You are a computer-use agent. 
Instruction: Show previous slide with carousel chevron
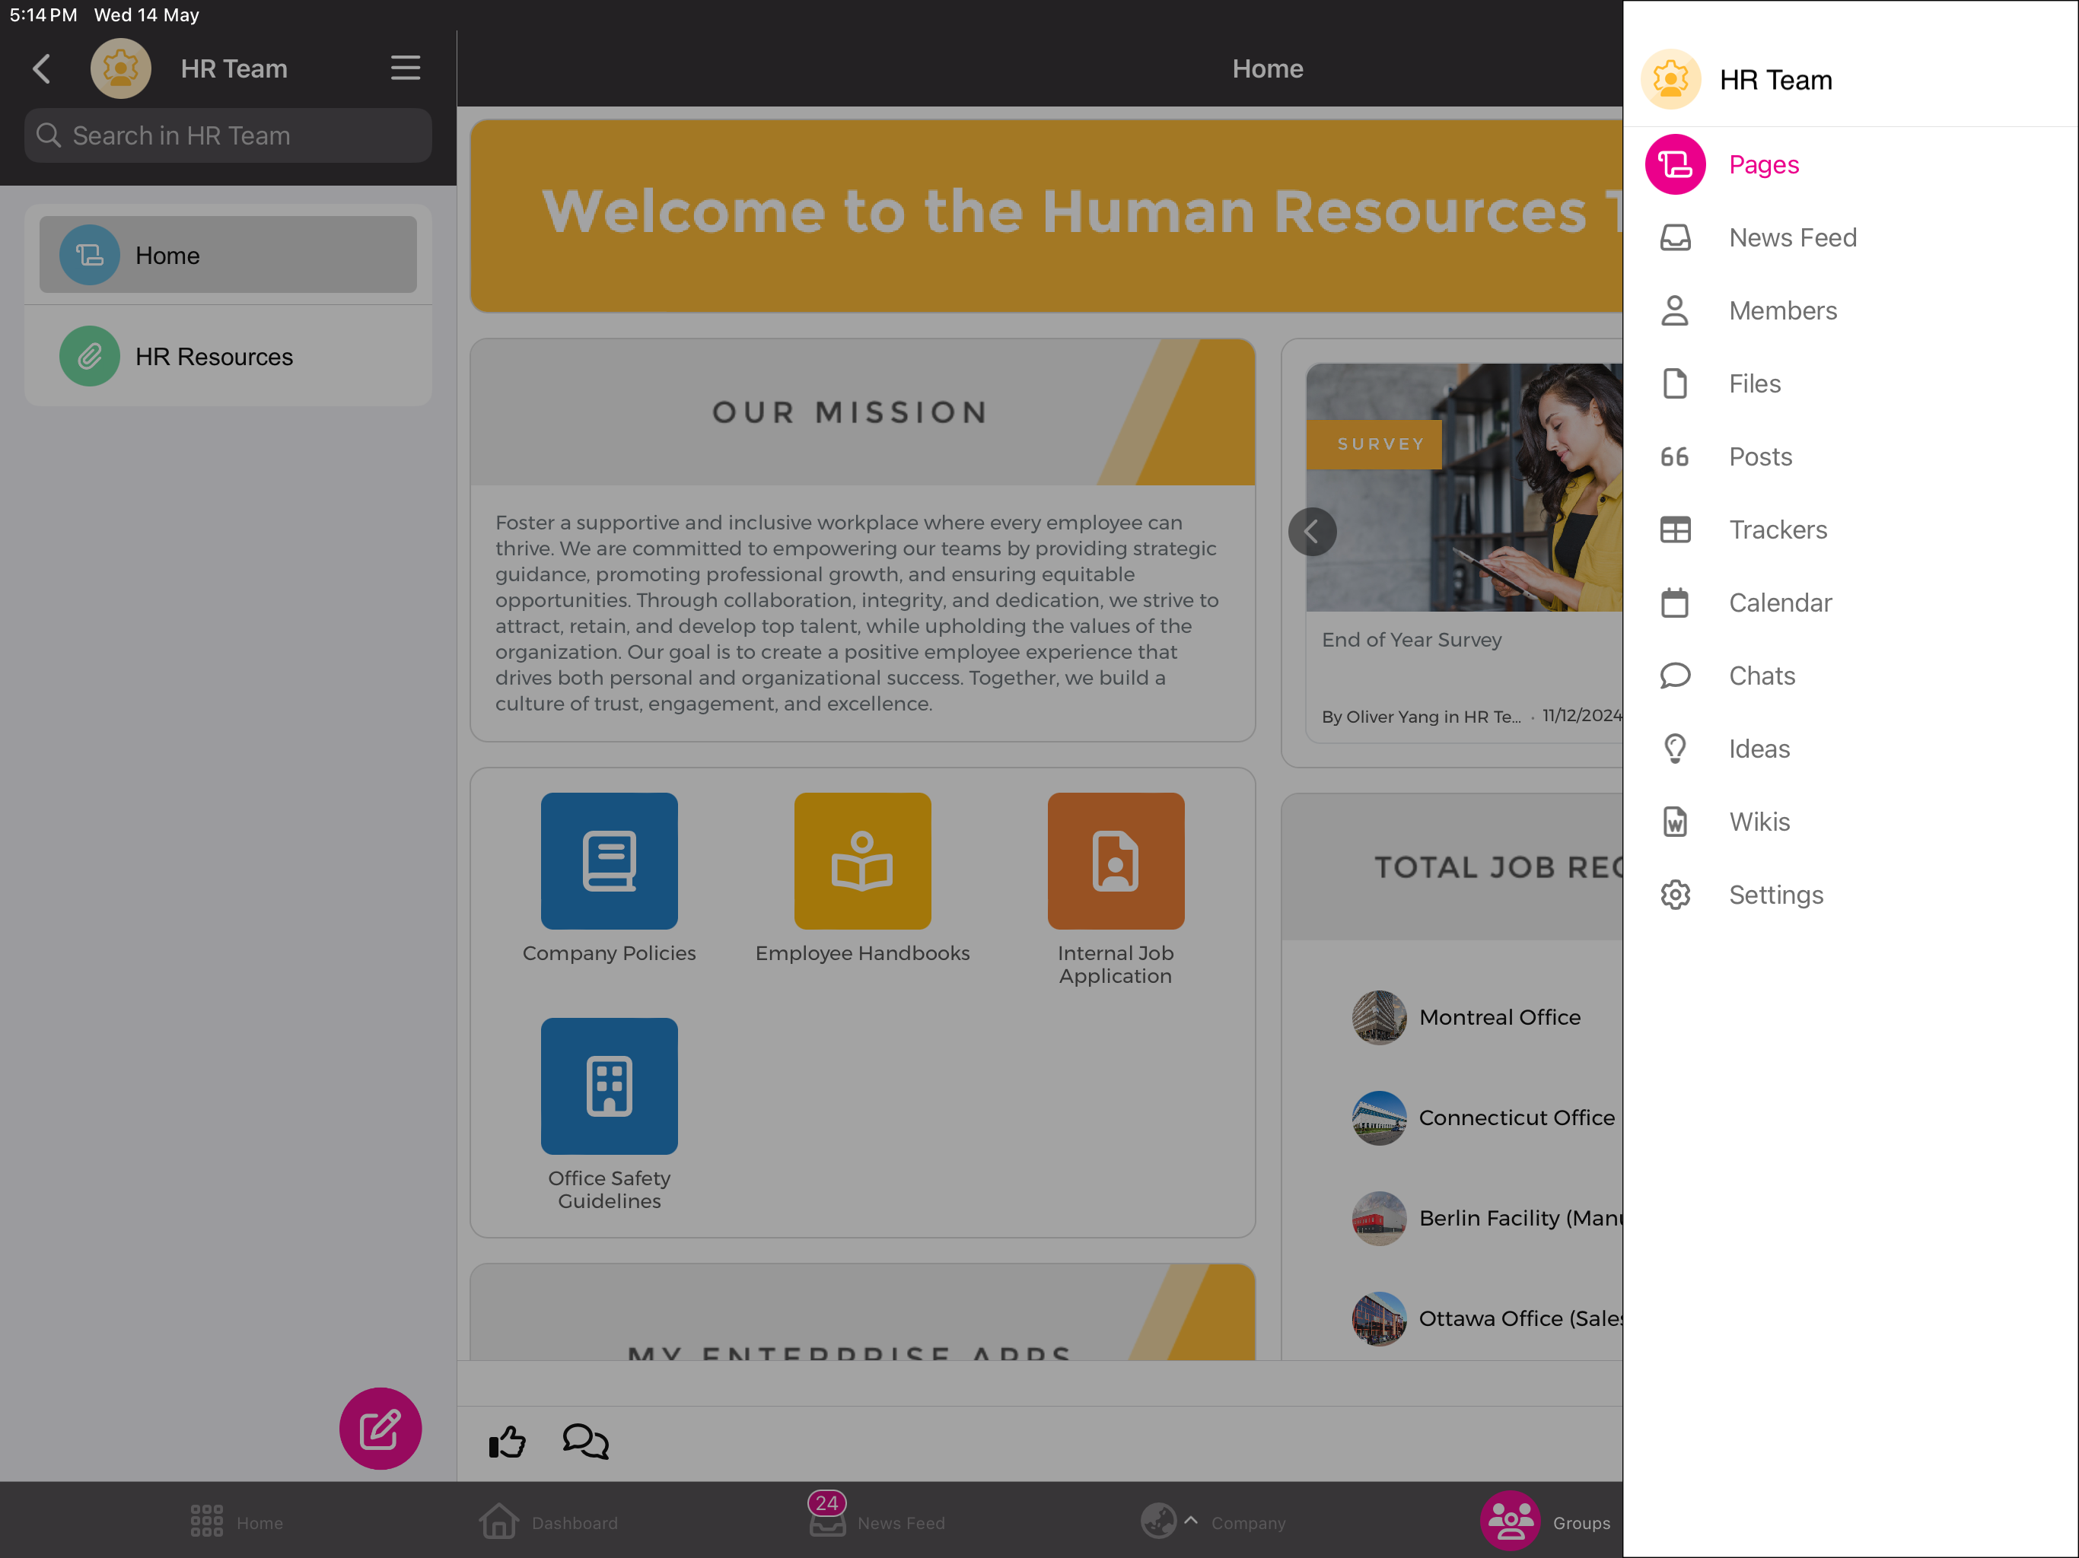[x=1312, y=532]
